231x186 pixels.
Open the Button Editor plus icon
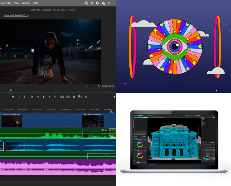(x=114, y=97)
